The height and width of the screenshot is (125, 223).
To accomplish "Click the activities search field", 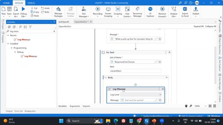I will pyautogui.click(x=31, y=31).
